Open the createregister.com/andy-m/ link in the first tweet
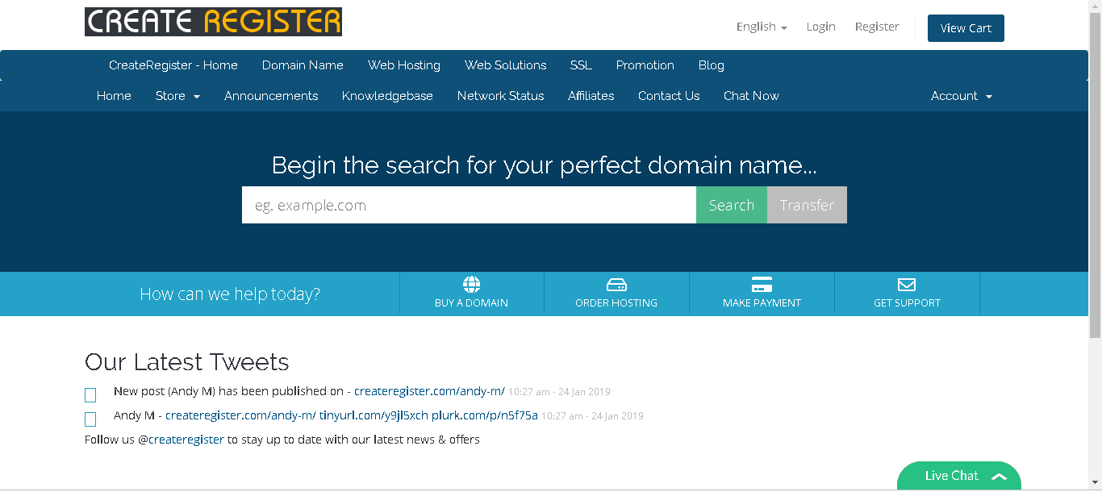1102x492 pixels. (x=429, y=391)
